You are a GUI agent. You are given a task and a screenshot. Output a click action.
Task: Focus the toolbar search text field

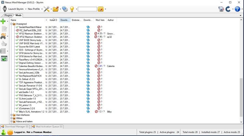click(88, 9)
